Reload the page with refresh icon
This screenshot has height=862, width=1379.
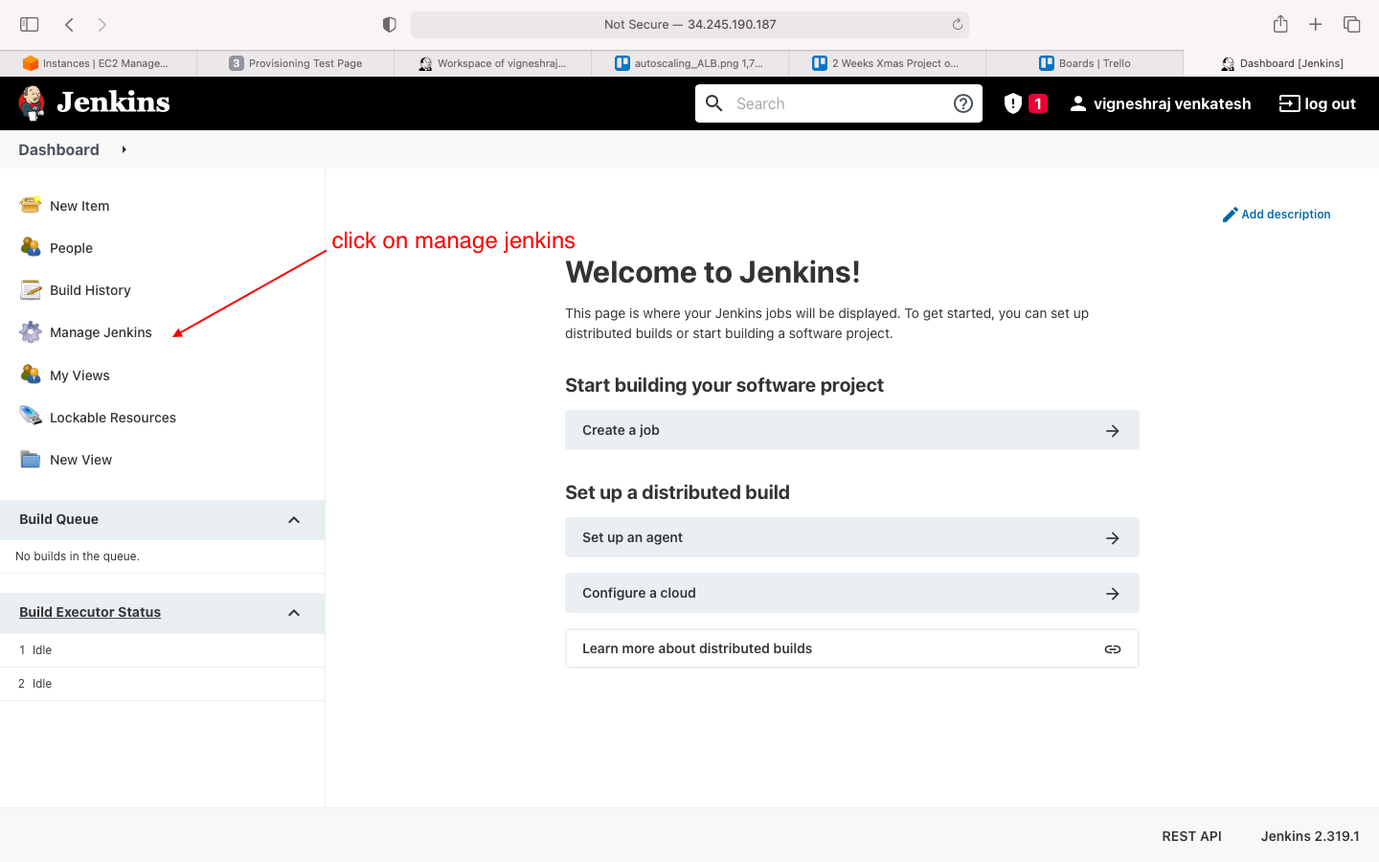pos(957,24)
